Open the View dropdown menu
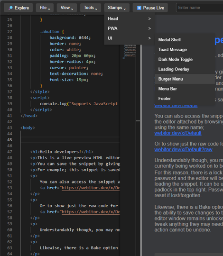 click(66, 8)
